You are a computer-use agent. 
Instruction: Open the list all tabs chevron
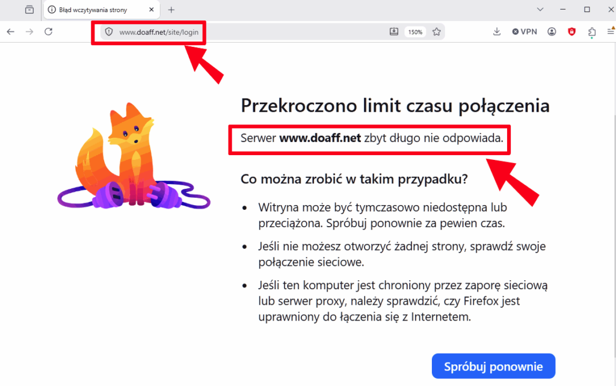tap(540, 10)
